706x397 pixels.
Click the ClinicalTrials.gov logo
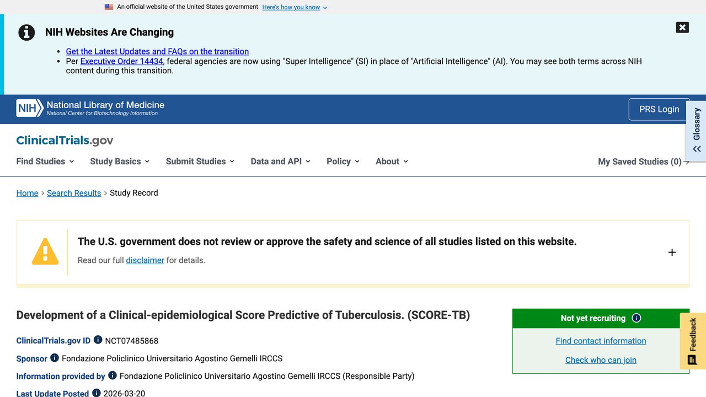(x=65, y=141)
